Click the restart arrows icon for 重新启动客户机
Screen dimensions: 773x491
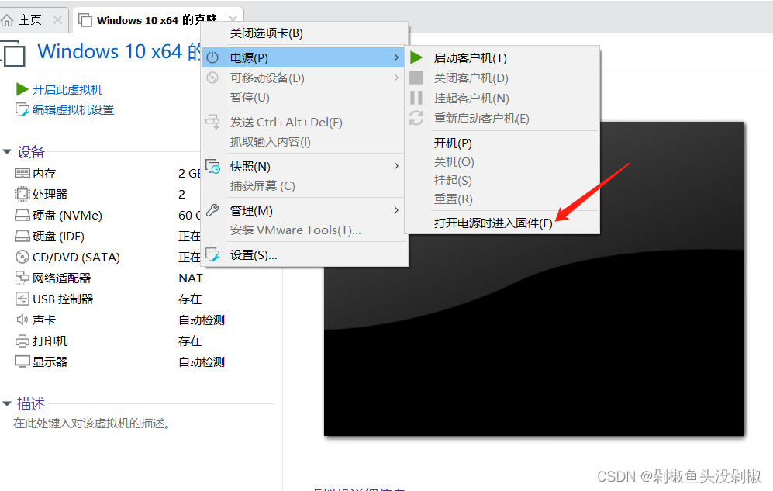click(416, 118)
